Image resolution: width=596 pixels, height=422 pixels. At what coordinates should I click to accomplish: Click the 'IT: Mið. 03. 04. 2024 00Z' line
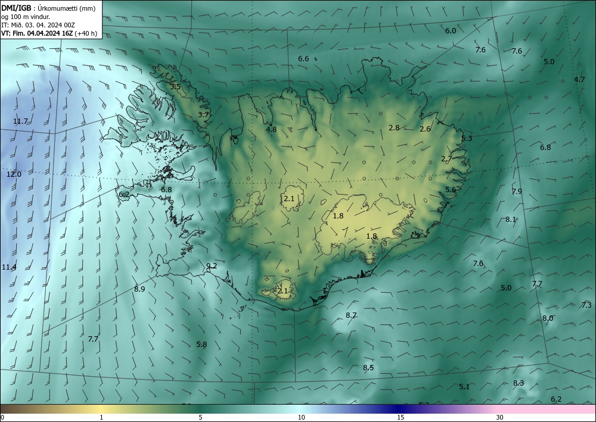click(38, 25)
